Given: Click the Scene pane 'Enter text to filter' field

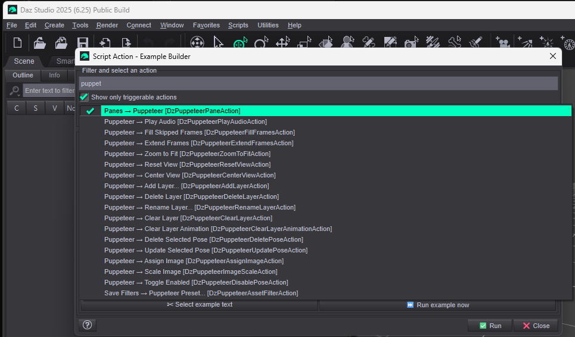Looking at the screenshot, I should pyautogui.click(x=49, y=91).
